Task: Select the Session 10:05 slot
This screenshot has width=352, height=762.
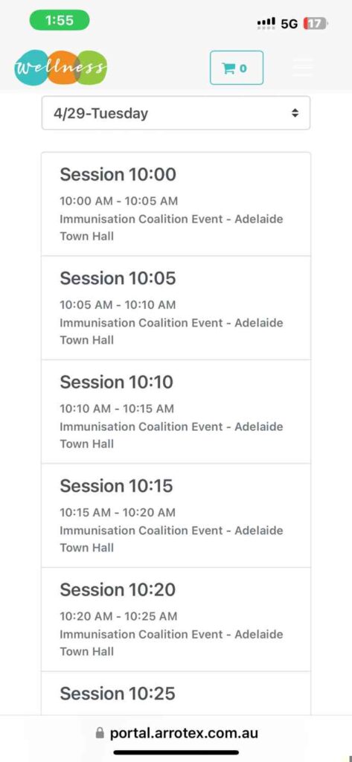Action: click(176, 308)
